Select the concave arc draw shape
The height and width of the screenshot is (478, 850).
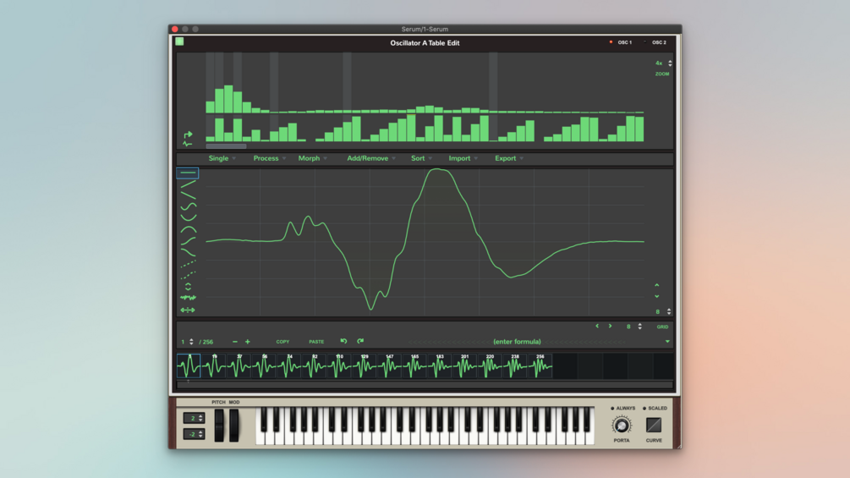(x=188, y=218)
